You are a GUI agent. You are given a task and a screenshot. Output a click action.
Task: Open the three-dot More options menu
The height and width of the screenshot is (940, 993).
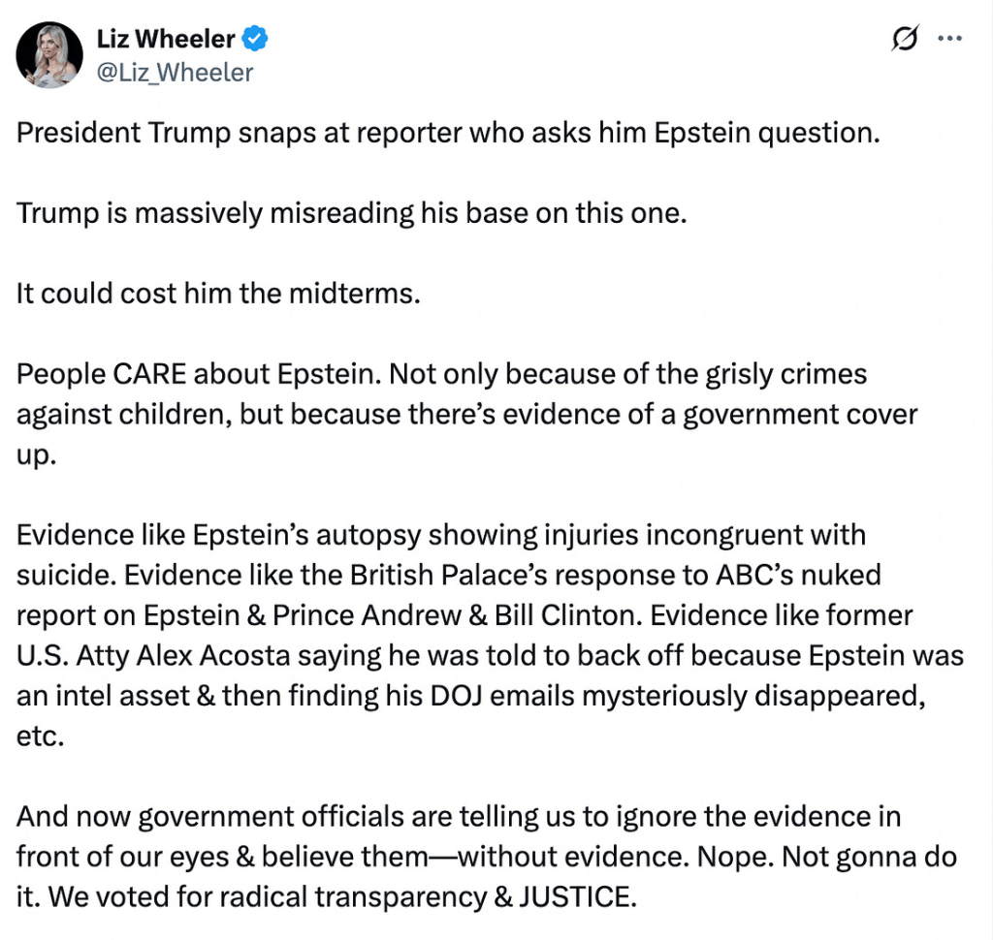click(x=949, y=40)
